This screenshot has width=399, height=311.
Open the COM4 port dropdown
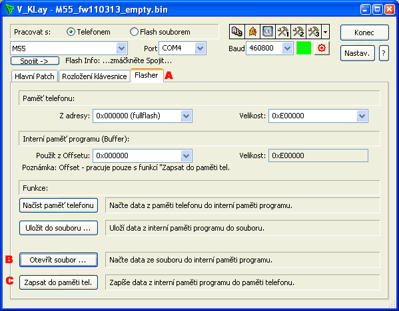(200, 49)
